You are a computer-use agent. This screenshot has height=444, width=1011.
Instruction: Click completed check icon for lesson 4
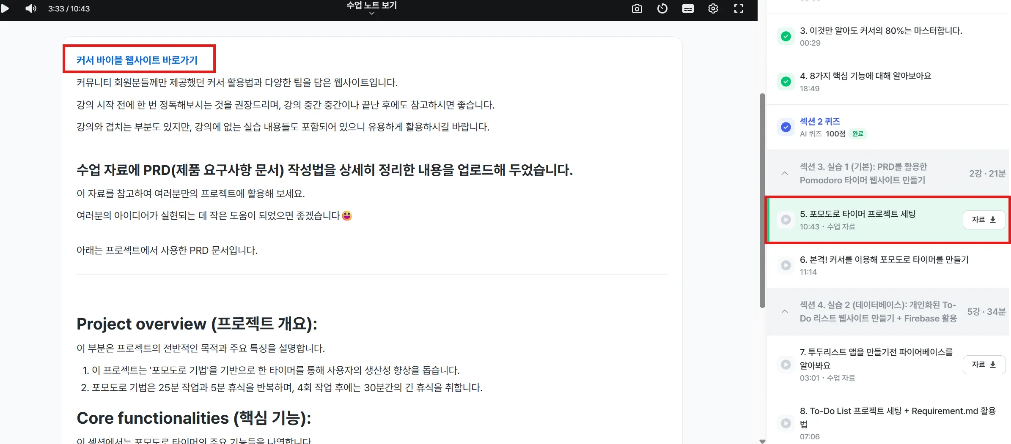tap(786, 82)
